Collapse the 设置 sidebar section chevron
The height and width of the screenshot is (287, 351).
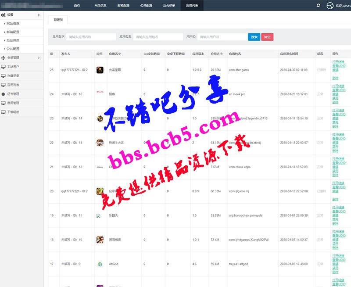click(39, 15)
